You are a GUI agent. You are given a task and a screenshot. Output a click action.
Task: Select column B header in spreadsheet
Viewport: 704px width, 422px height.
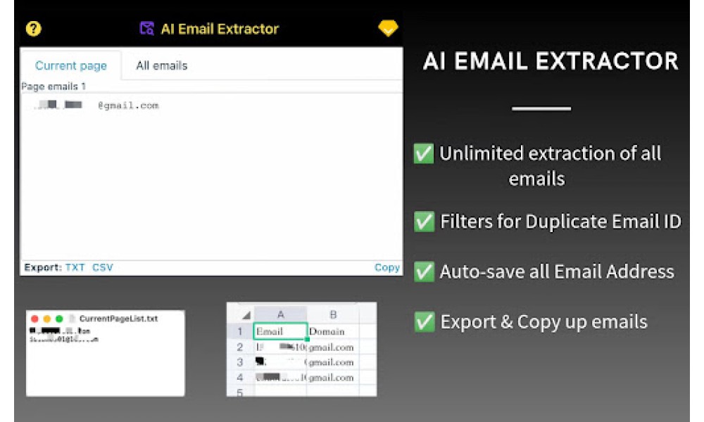[x=333, y=314]
